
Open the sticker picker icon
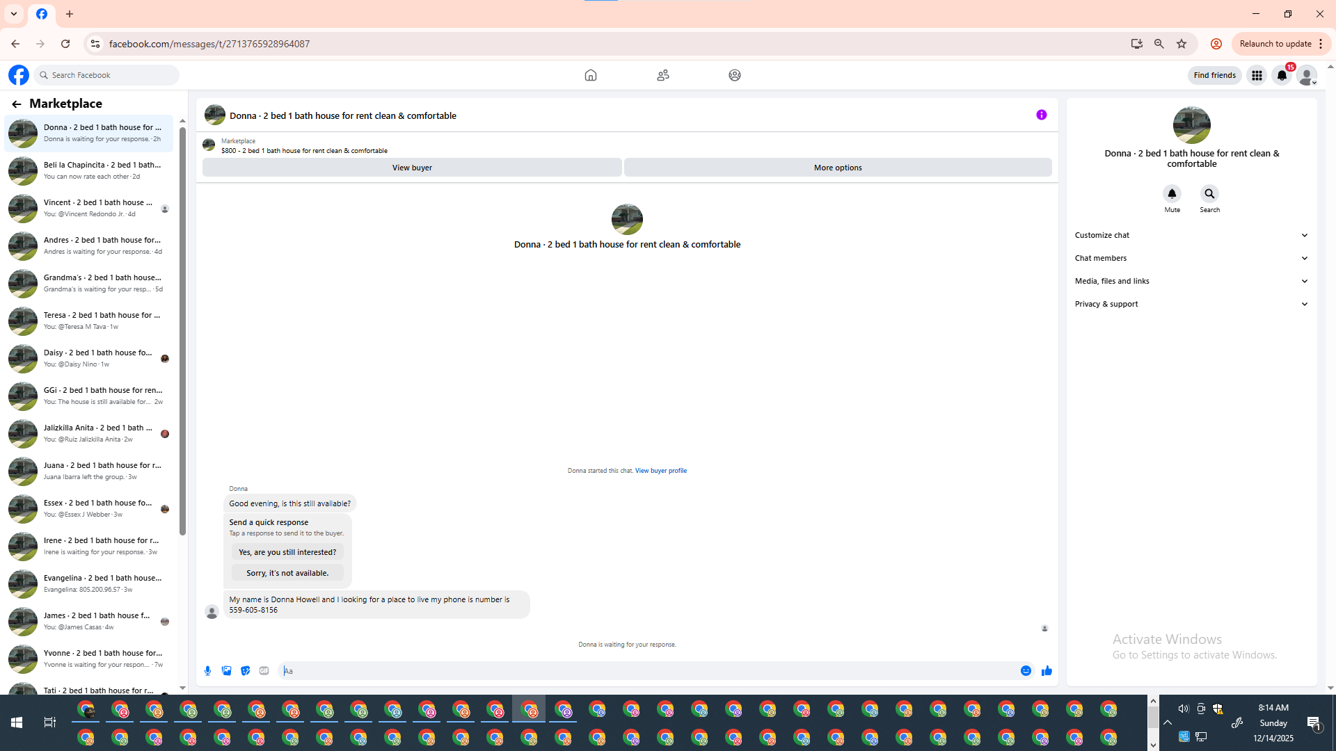pos(245,670)
